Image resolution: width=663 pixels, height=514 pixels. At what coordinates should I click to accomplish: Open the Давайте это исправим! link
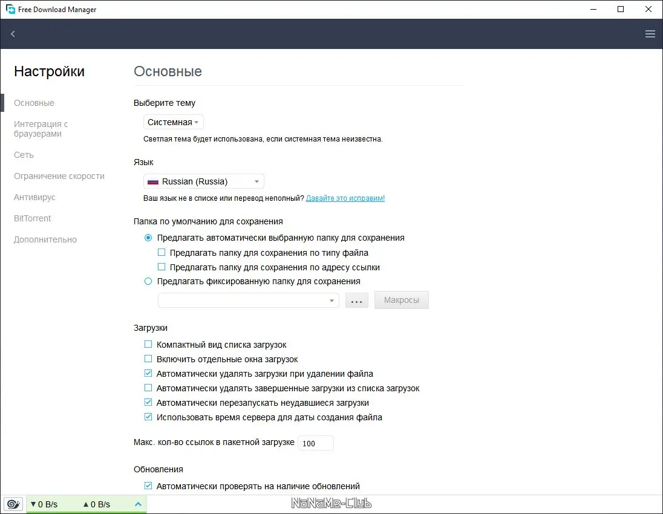[x=345, y=198]
